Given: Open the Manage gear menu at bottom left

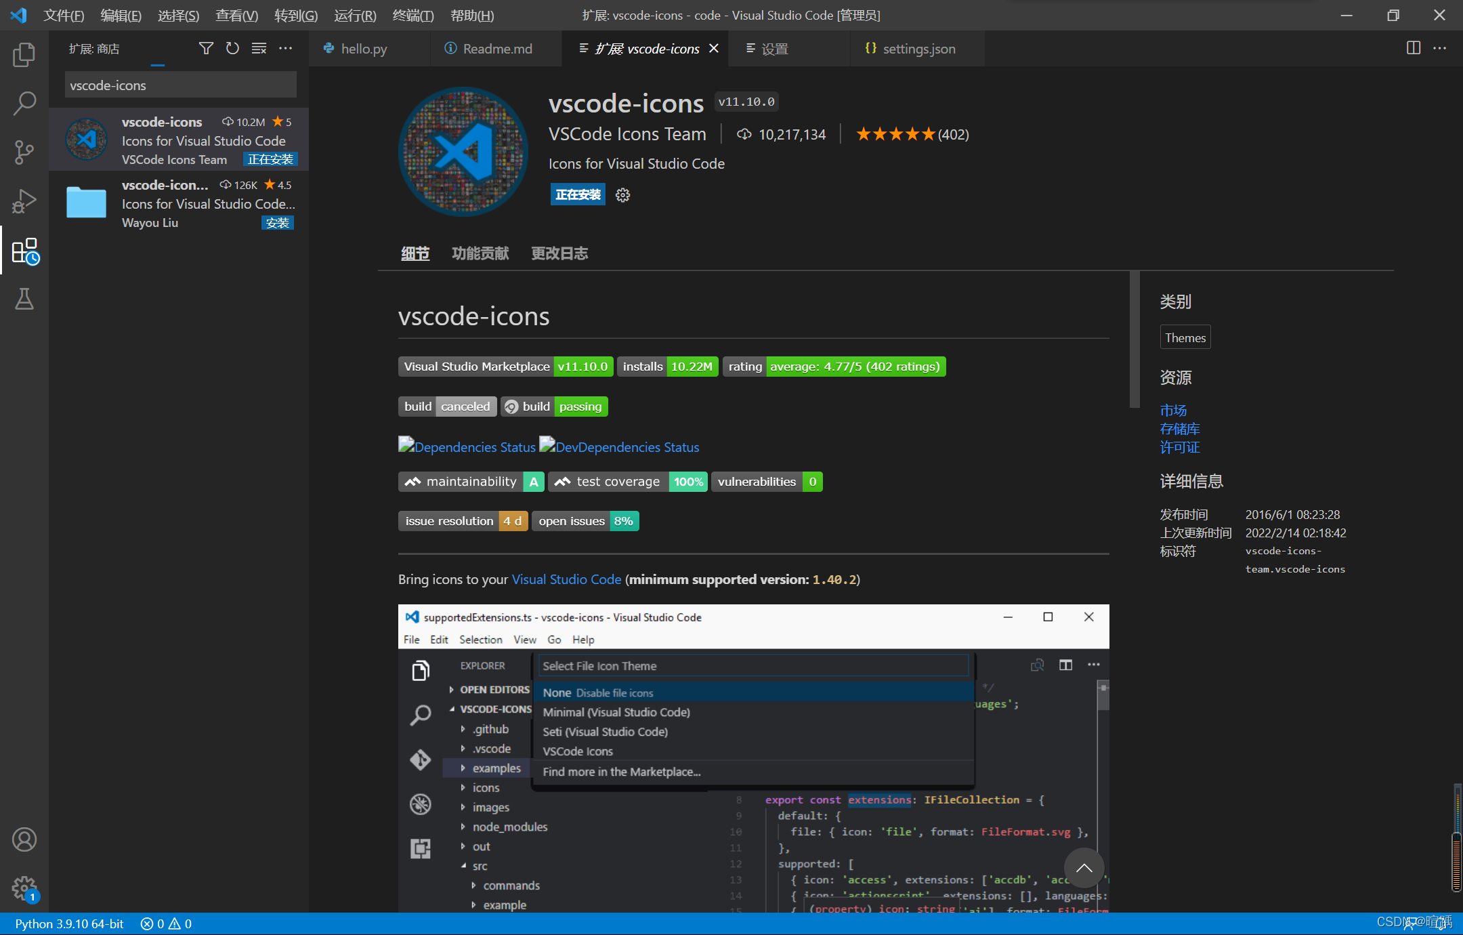Looking at the screenshot, I should (24, 888).
